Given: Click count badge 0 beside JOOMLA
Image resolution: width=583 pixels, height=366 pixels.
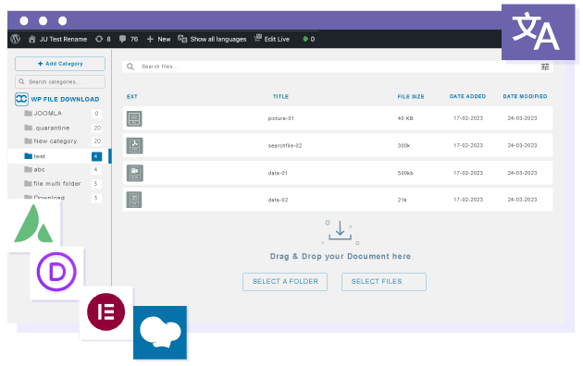Looking at the screenshot, I should point(96,113).
